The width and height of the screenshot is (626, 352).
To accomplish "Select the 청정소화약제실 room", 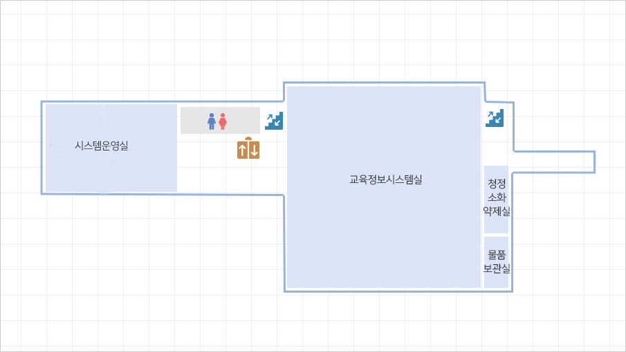I will [497, 198].
